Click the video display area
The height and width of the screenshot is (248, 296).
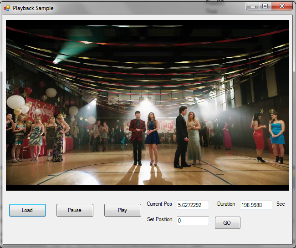tap(148, 105)
